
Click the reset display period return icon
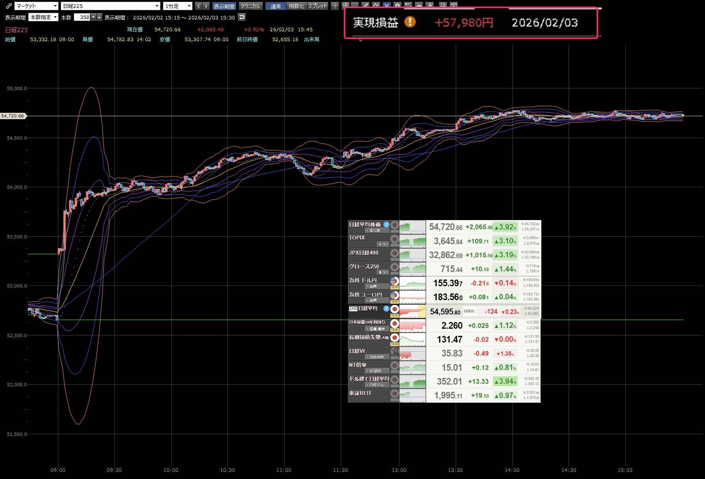click(x=242, y=17)
